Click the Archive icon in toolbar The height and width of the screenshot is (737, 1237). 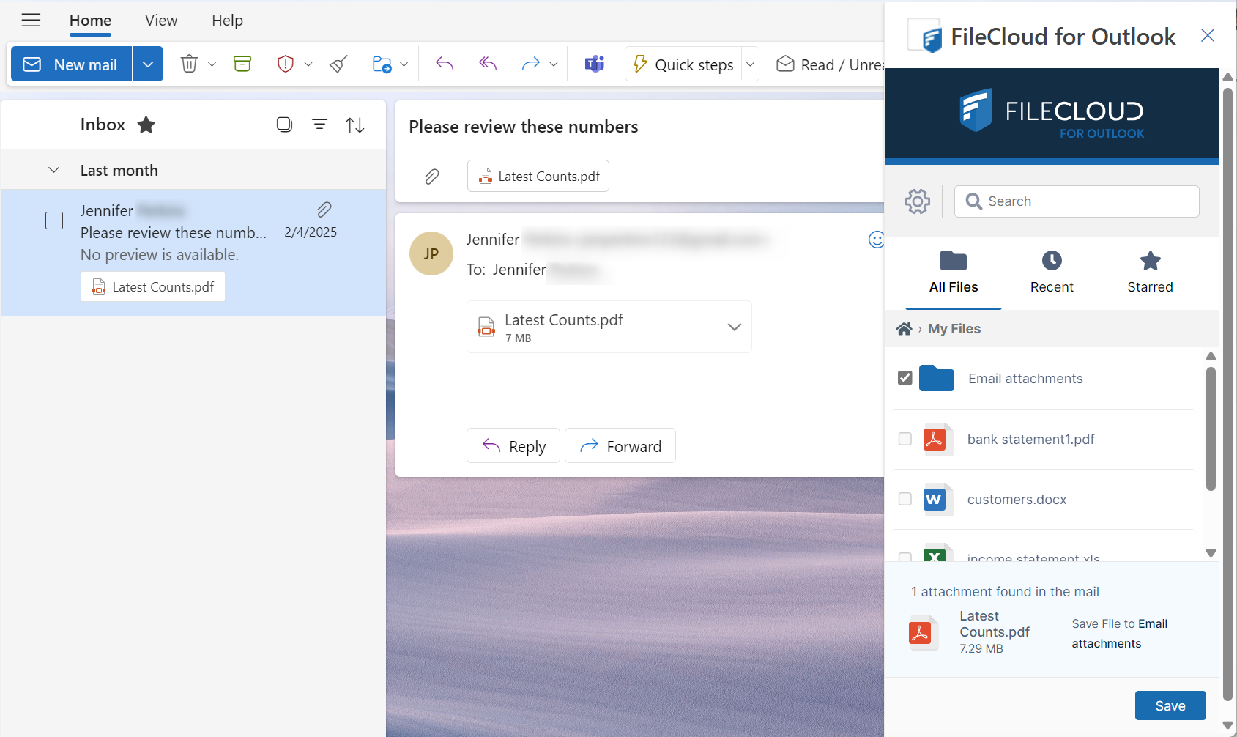point(242,64)
